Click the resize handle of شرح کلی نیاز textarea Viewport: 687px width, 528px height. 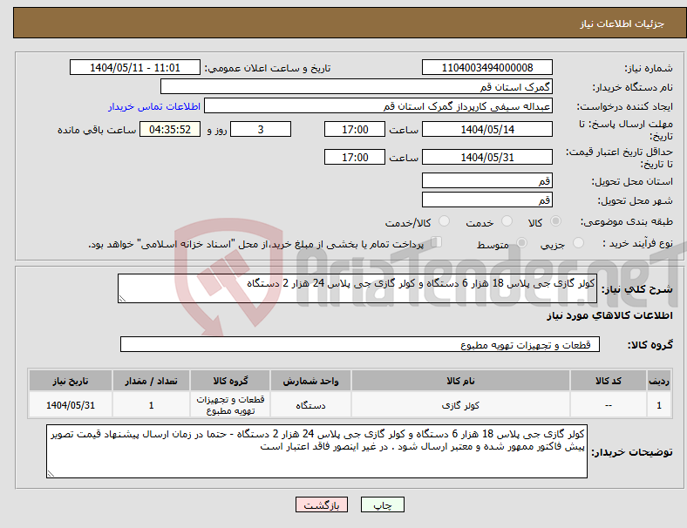click(x=122, y=299)
